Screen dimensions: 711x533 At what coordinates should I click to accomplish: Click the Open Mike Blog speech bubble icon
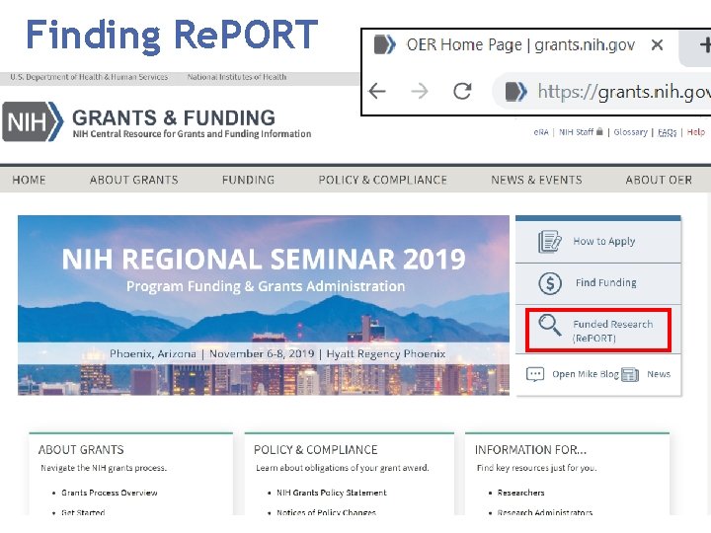pos(535,374)
